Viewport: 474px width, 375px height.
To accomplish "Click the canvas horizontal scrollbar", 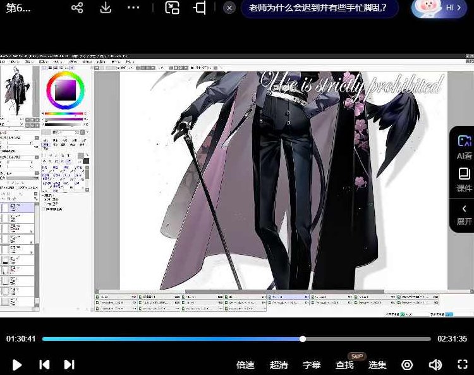I will [284, 292].
